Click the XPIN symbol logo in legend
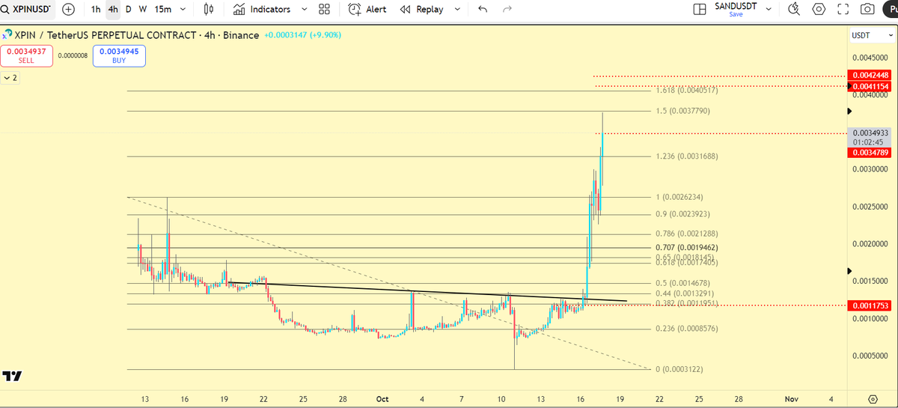This screenshot has width=898, height=408. click(7, 35)
